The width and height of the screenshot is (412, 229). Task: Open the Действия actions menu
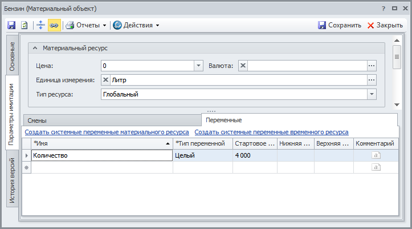pos(136,25)
